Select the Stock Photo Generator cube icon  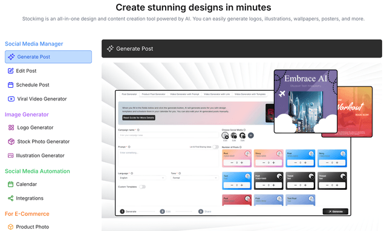(11, 142)
